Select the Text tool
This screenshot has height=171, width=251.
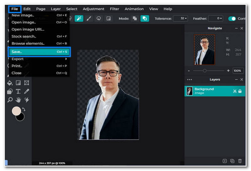[x=18, y=91]
